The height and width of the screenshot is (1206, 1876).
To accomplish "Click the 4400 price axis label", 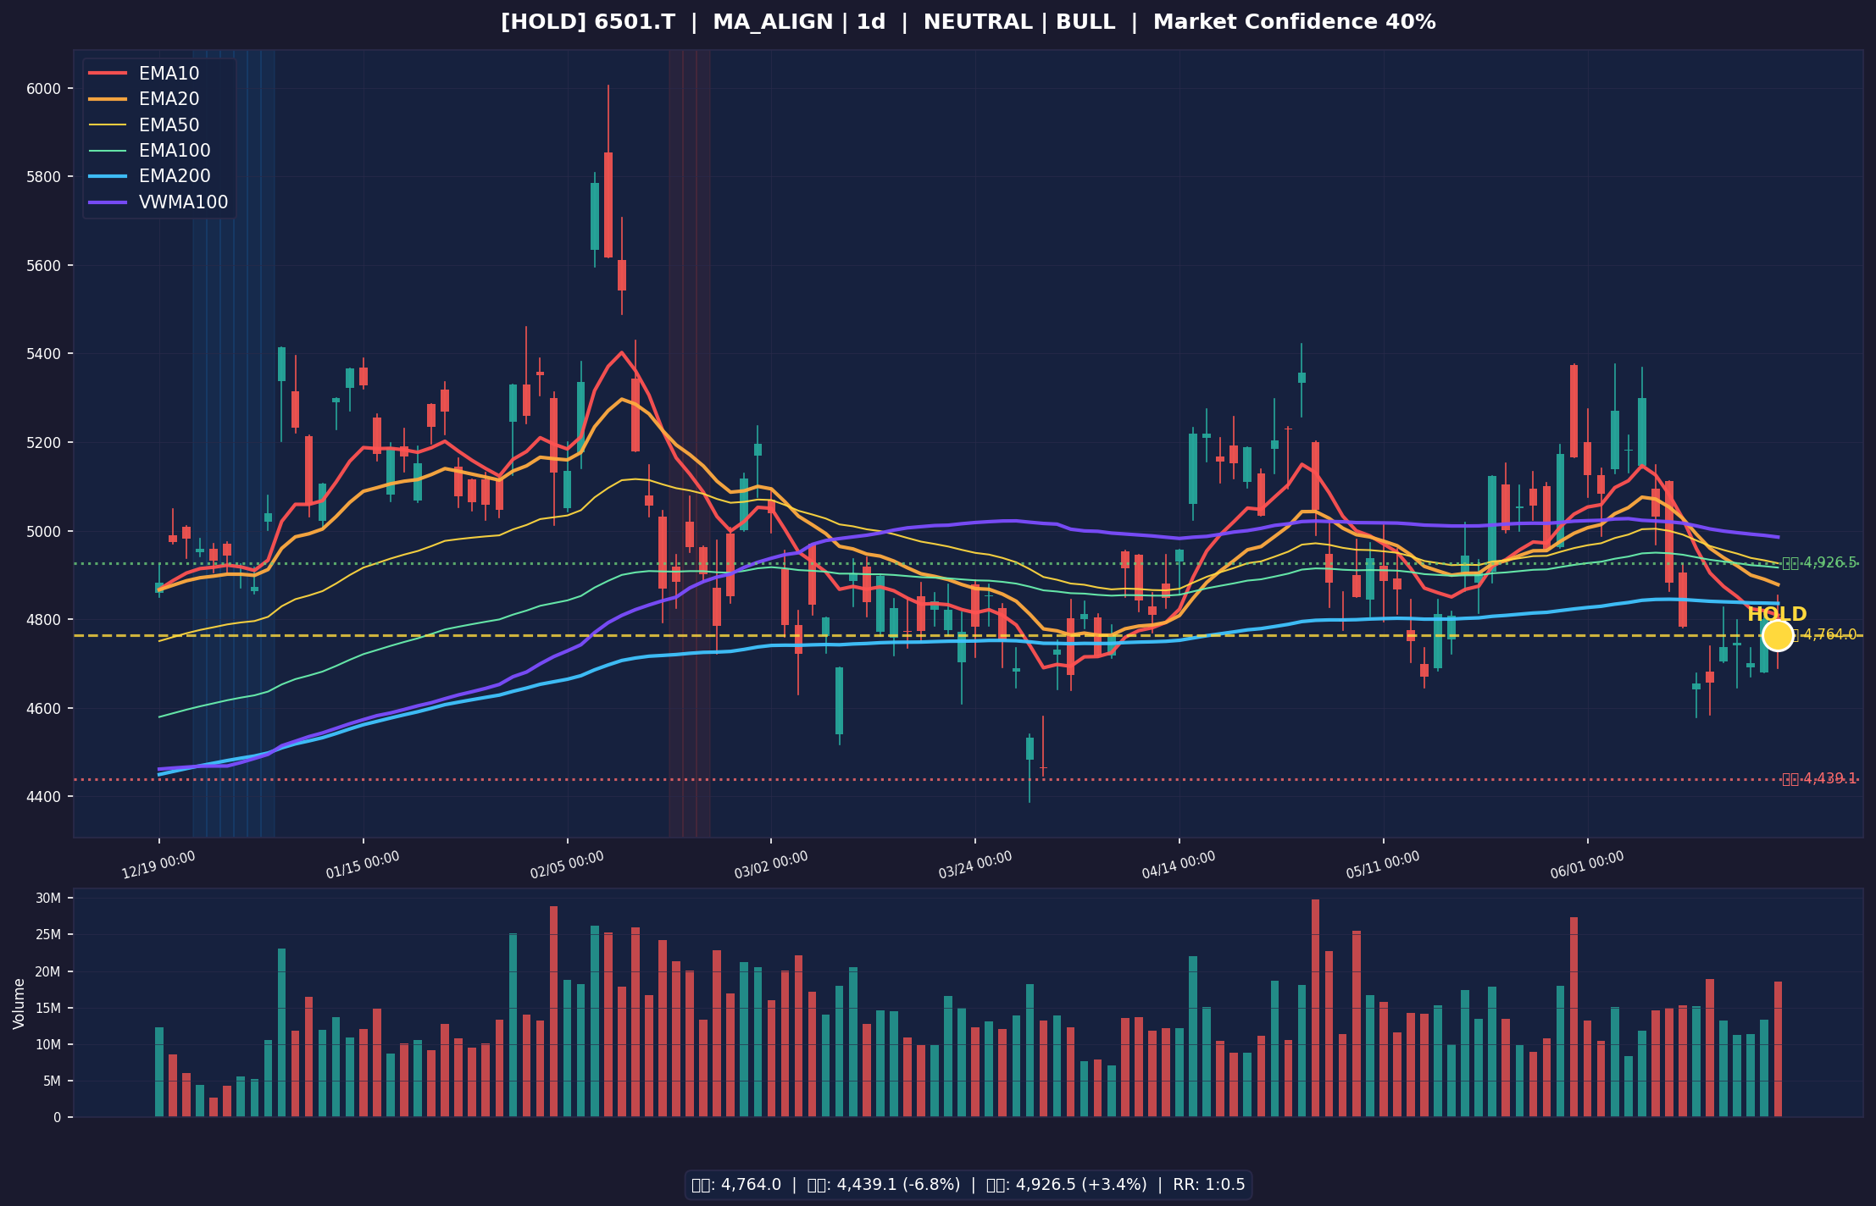I will [44, 797].
